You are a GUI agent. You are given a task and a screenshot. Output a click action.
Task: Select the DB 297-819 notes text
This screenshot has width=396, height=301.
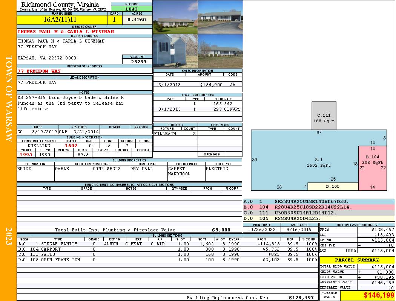click(x=71, y=103)
